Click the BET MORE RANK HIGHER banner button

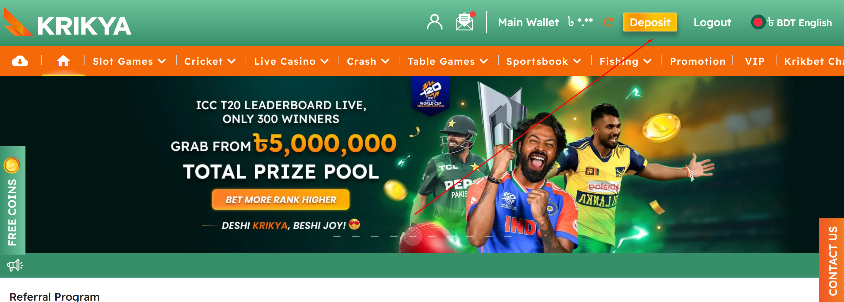(281, 199)
